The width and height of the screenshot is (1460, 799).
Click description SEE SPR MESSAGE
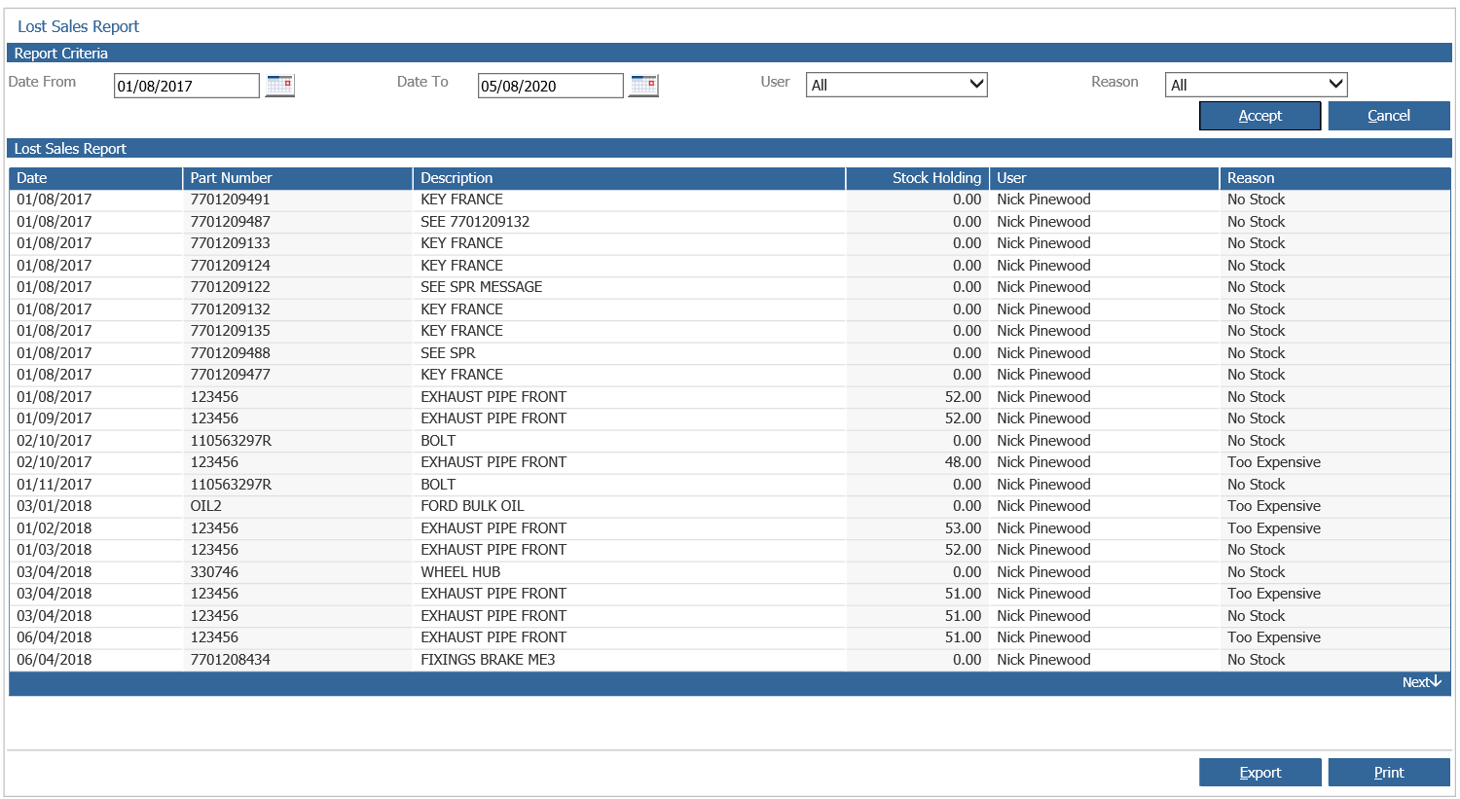coord(482,287)
